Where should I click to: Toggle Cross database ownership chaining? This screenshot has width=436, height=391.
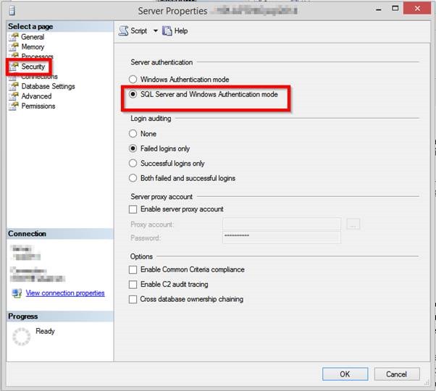[x=133, y=299]
